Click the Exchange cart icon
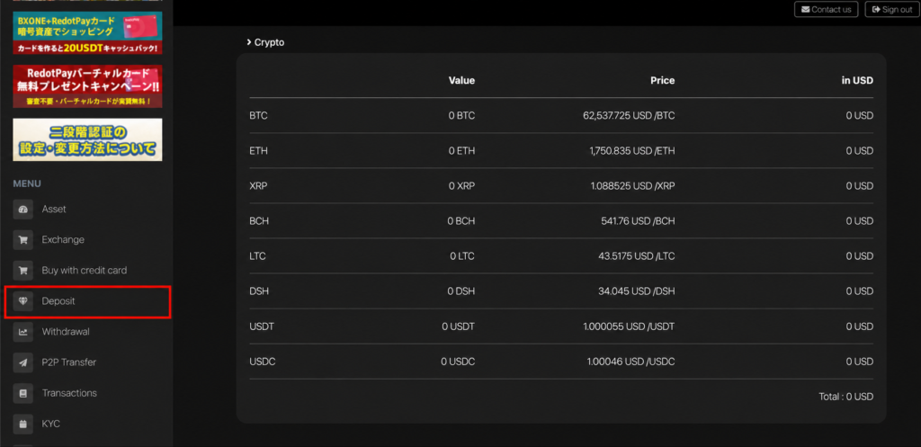The image size is (921, 447). (x=22, y=239)
